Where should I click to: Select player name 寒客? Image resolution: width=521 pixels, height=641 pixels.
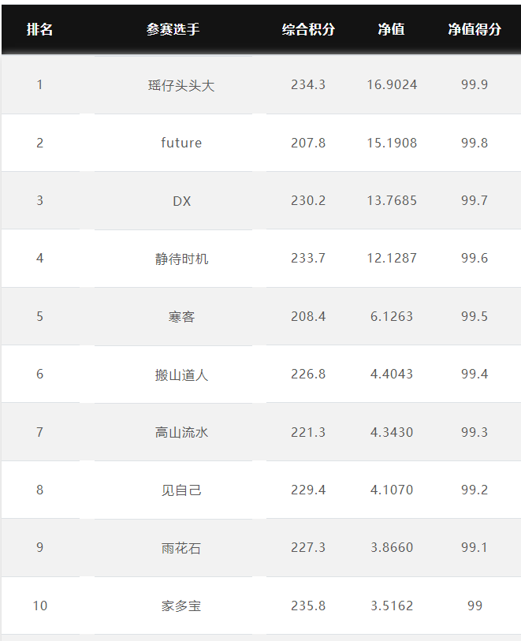tap(181, 316)
